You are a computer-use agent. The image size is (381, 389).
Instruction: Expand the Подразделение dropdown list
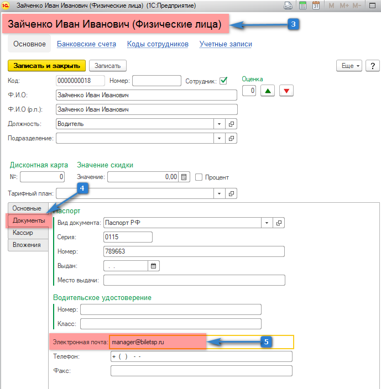click(x=219, y=138)
